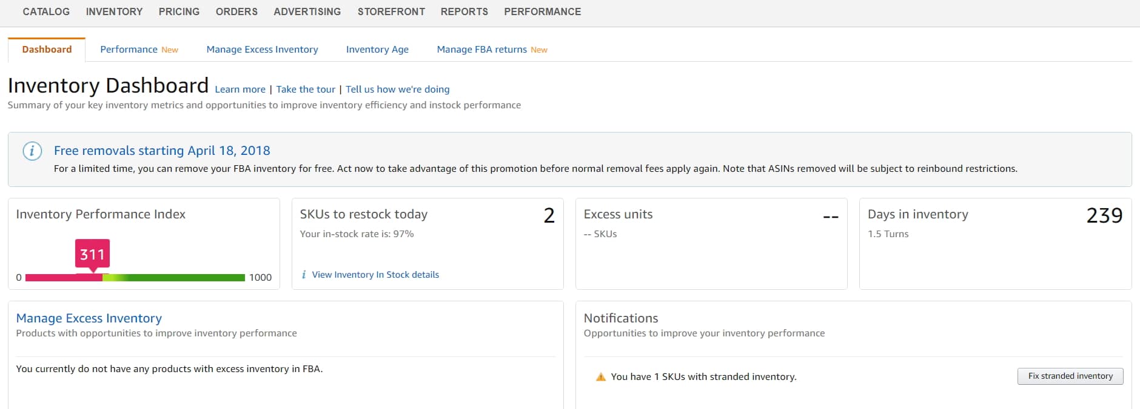Switch to the Performance New tab
Image resolution: width=1140 pixels, height=409 pixels.
pyautogui.click(x=139, y=50)
